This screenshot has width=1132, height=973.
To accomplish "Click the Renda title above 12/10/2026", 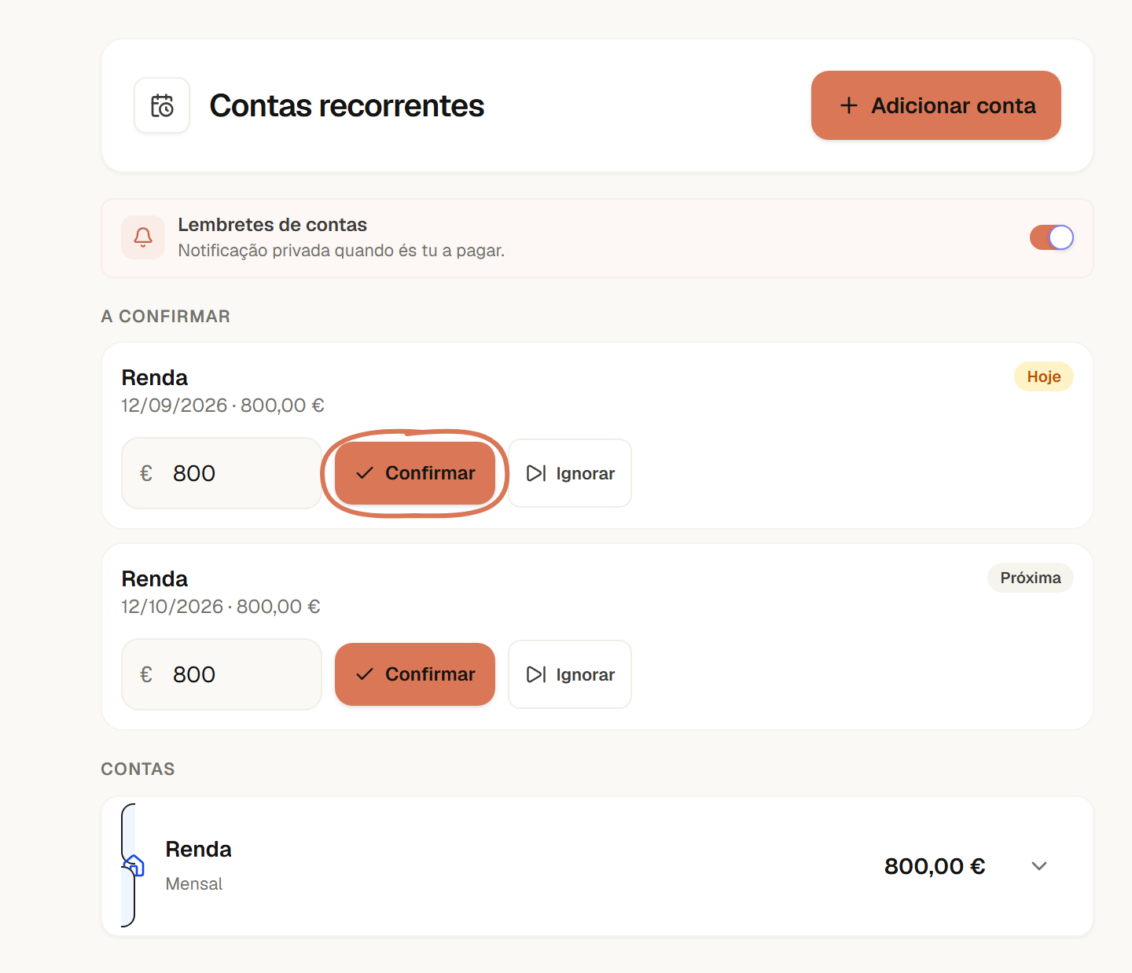I will point(155,579).
